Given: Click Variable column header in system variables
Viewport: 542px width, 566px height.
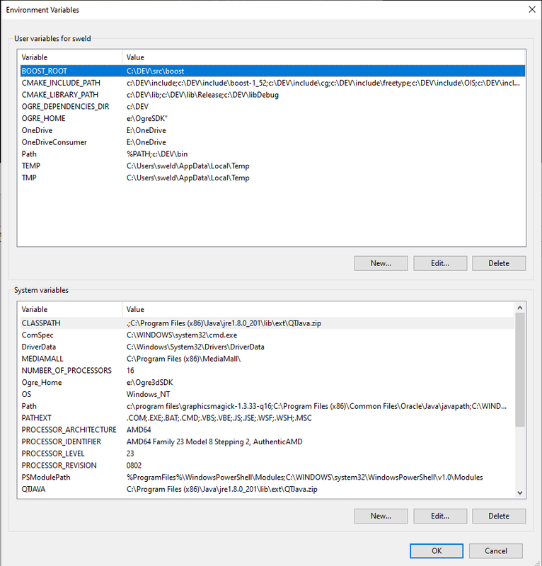Looking at the screenshot, I should click(x=70, y=309).
